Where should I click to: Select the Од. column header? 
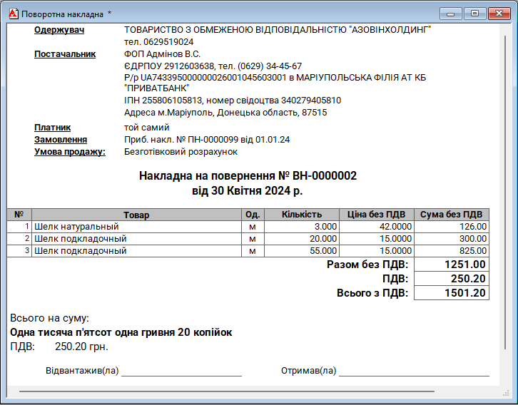coord(252,215)
